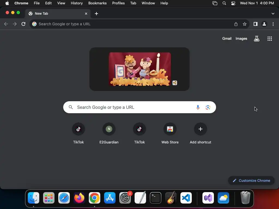
Task: Open Launchpad in the dock
Action: point(49,198)
